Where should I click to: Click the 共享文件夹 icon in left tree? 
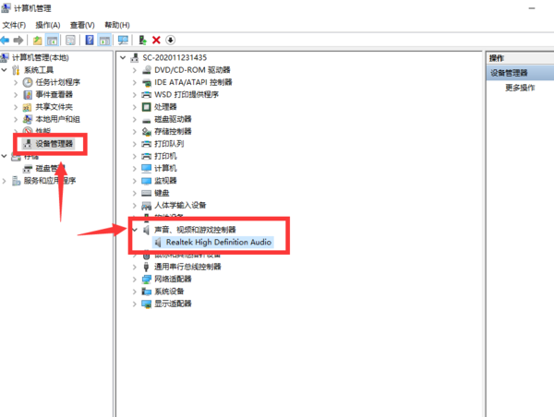tap(27, 107)
